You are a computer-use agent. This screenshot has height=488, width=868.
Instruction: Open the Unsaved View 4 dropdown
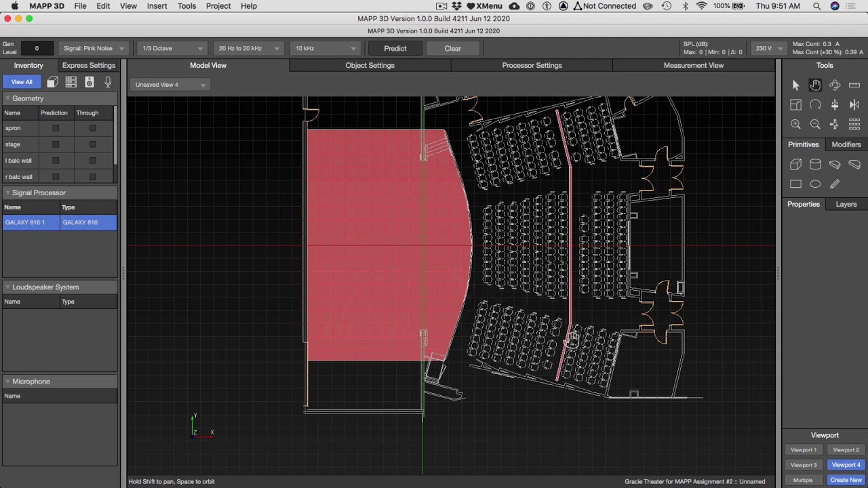pyautogui.click(x=170, y=85)
